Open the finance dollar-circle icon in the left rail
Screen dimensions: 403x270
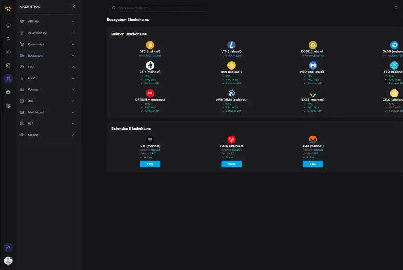[8, 52]
